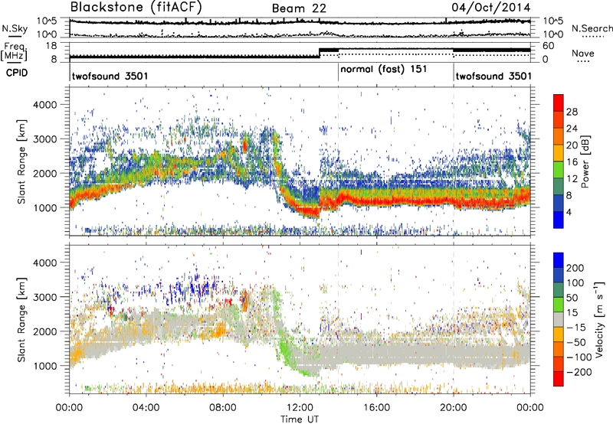Click the dashed vertical line at 20:00 in the velocity plot
This screenshot has width=613, height=424.
pyautogui.click(x=454, y=319)
